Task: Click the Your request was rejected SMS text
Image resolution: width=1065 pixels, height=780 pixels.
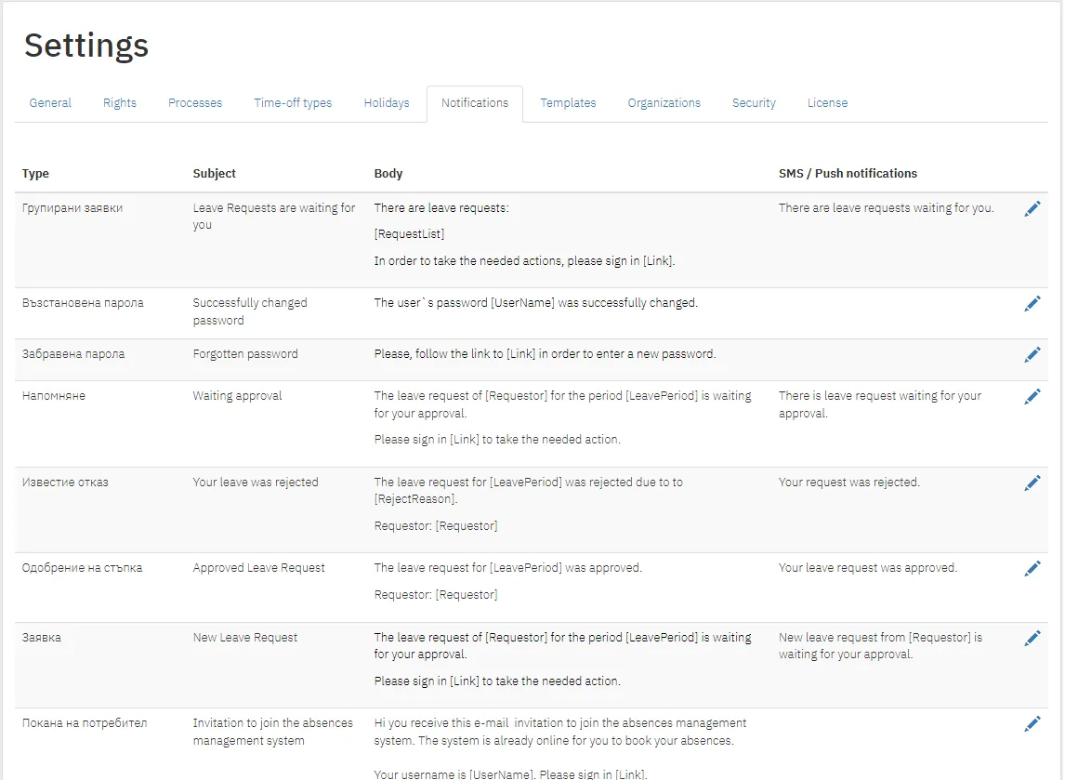Action: tap(849, 483)
